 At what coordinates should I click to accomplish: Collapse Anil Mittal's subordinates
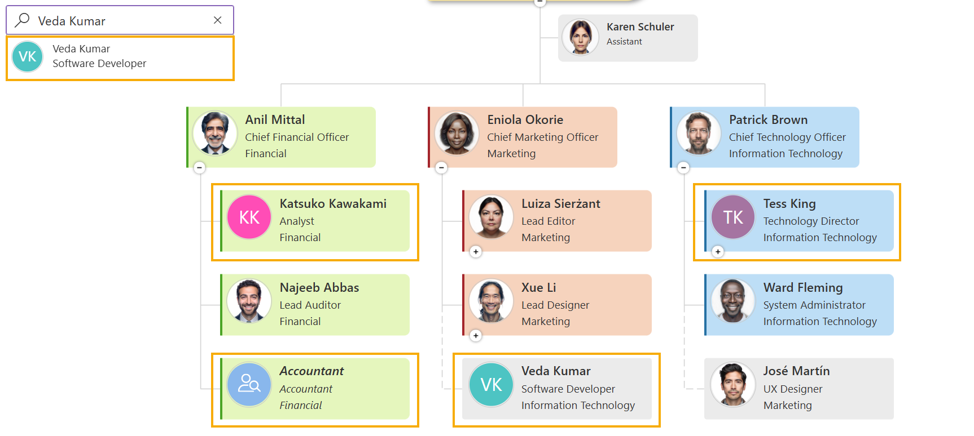click(199, 167)
